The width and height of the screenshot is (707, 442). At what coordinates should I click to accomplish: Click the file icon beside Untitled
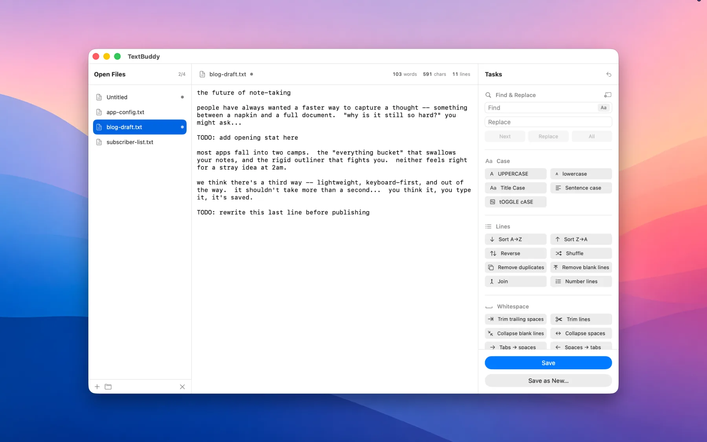[99, 97]
